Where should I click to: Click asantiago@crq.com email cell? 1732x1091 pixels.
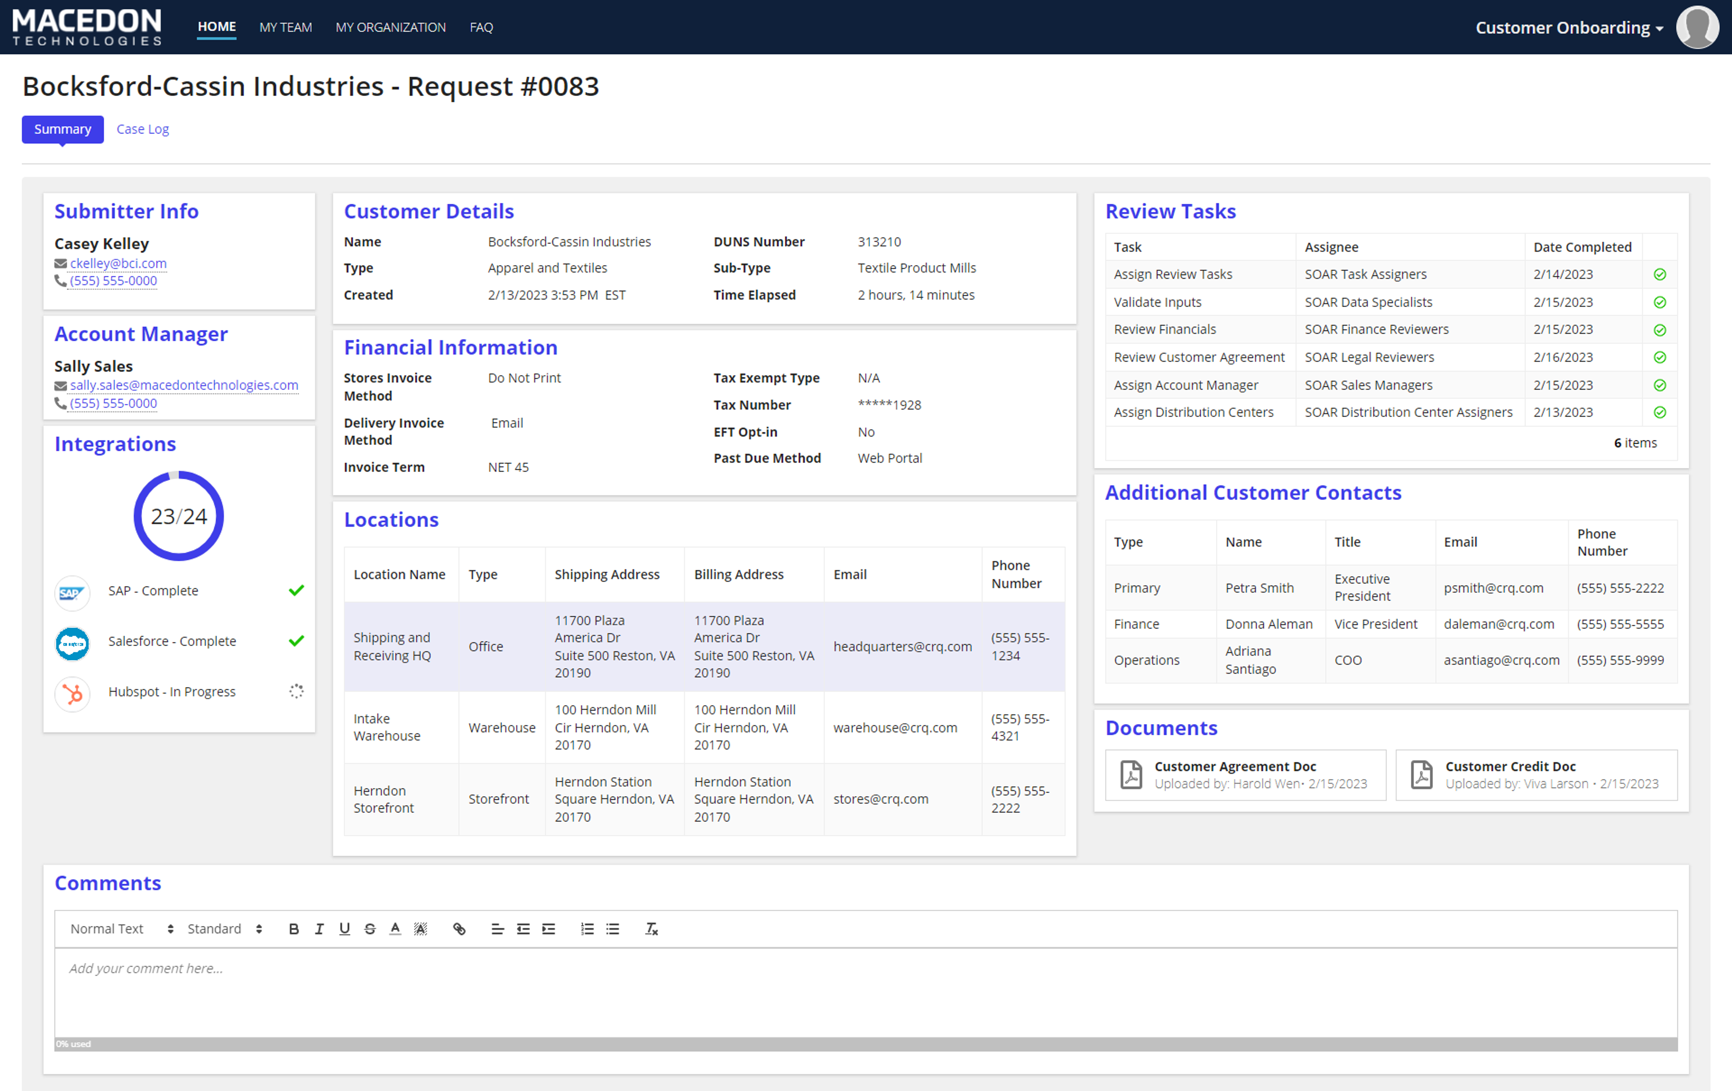tap(1501, 660)
